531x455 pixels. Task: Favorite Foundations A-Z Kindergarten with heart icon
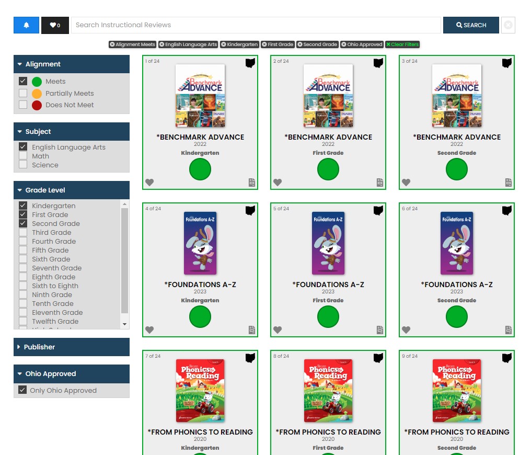click(149, 329)
